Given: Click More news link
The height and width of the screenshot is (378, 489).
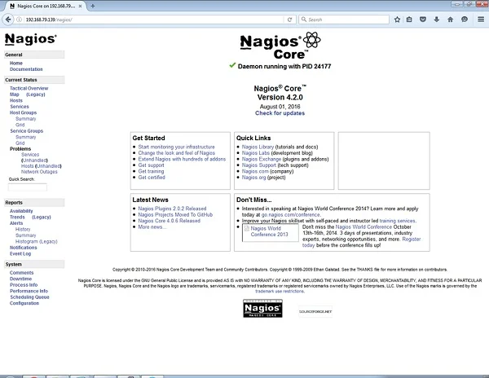Looking at the screenshot, I should pos(152,226).
